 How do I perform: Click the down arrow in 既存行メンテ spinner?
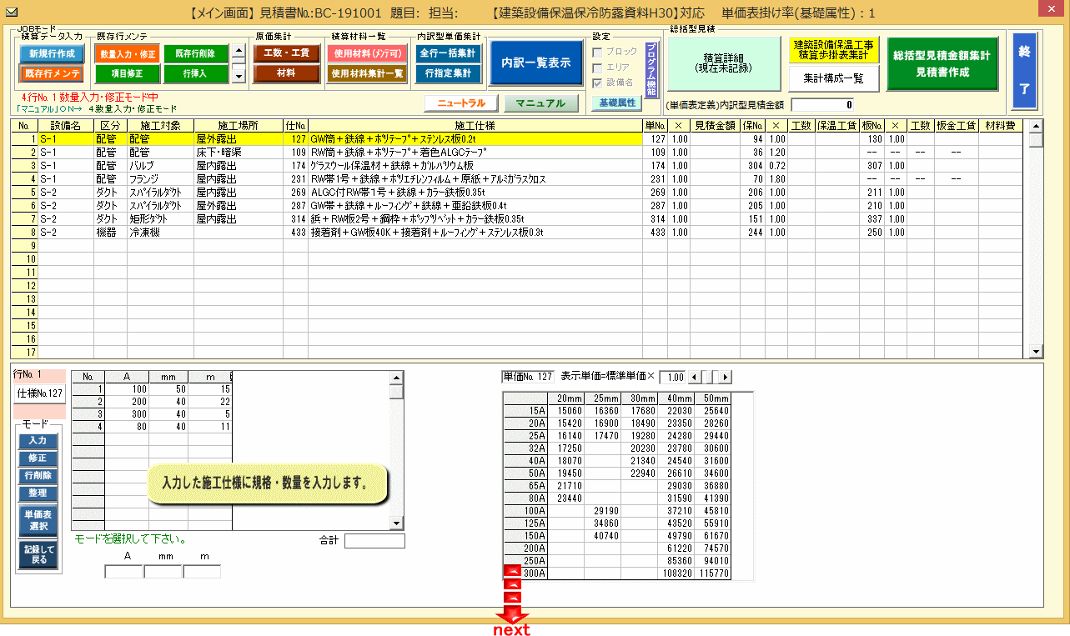[239, 76]
